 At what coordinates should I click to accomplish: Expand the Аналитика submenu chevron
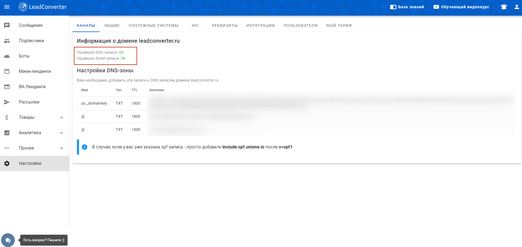tap(62, 133)
